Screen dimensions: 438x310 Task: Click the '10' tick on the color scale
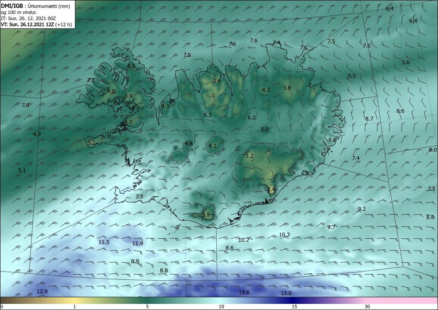tap(221, 307)
